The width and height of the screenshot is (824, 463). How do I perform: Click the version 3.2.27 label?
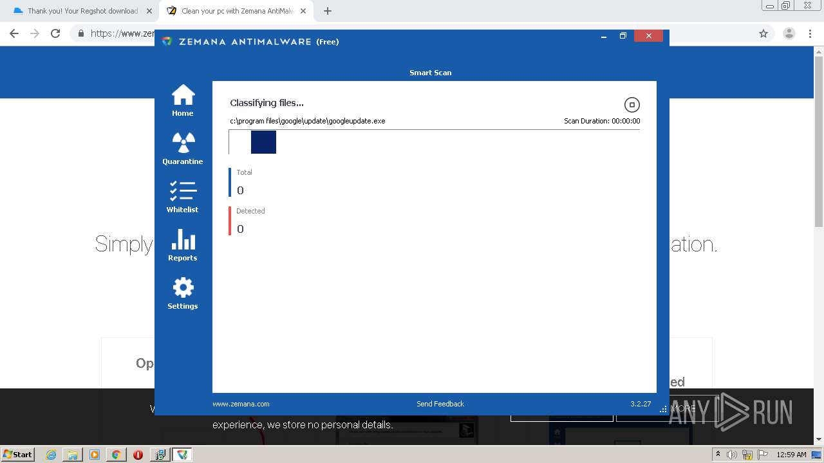click(x=641, y=404)
